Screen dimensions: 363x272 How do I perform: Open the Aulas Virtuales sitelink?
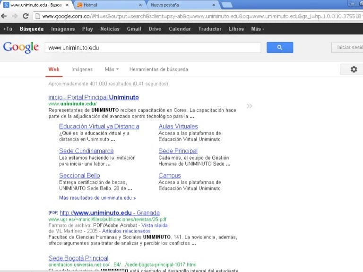(178, 126)
